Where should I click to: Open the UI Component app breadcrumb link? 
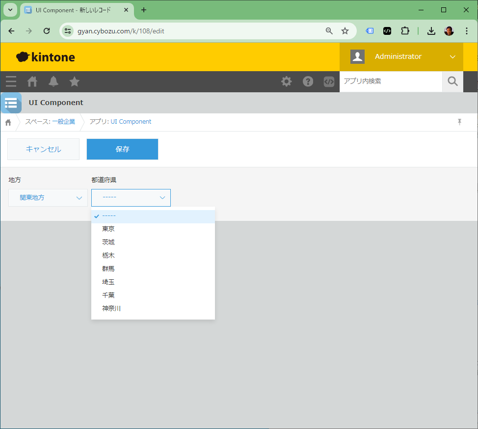[x=131, y=122]
